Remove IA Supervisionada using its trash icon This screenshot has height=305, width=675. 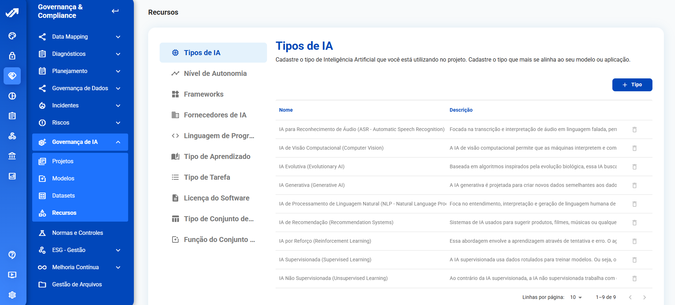click(634, 260)
